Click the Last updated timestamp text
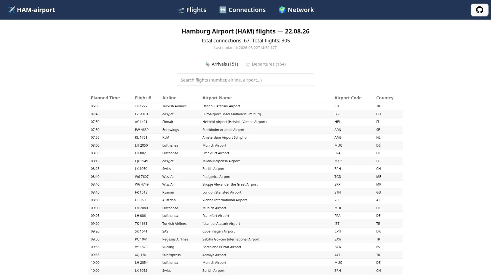Screen dimensions: 491x276 pos(245,48)
